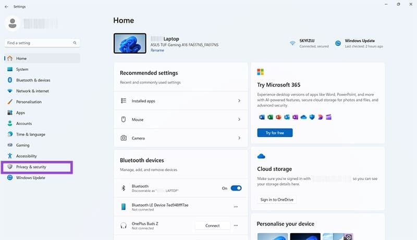Open more options for OnePlus Buds Z
The image size is (417, 240).
coord(236,225)
